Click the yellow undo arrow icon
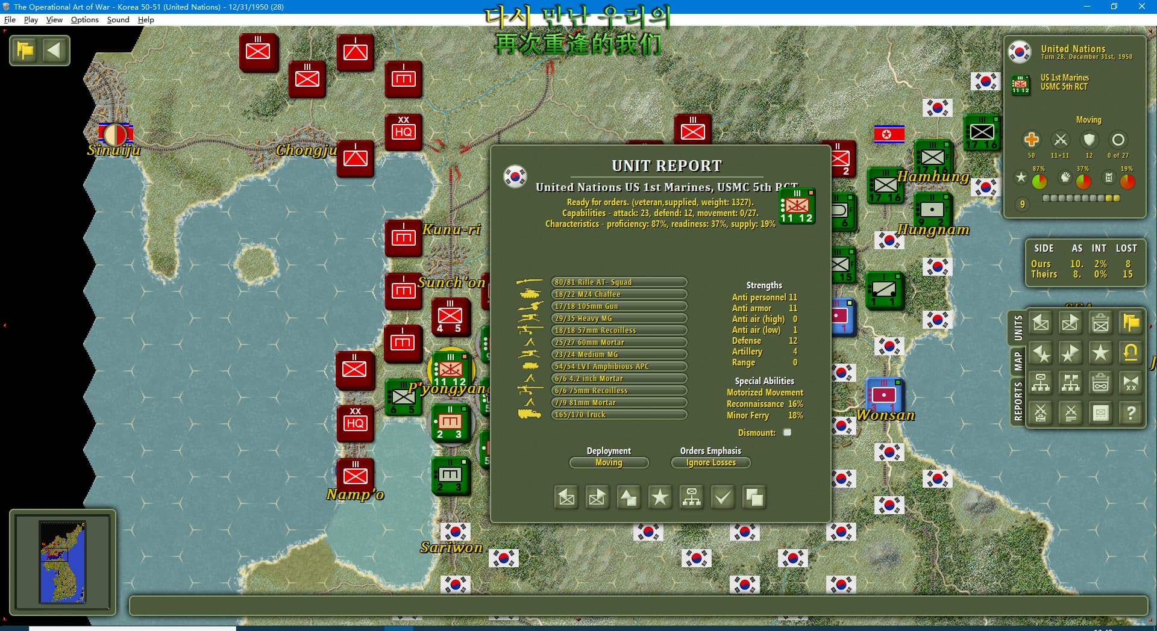Viewport: 1157px width, 631px height. 1130,353
